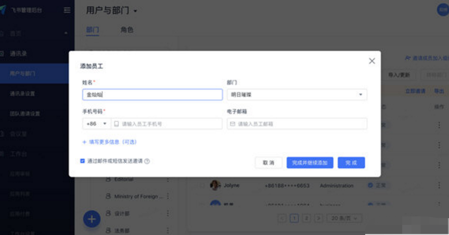Click the 操作 column header
The image size is (449, 235).
pos(439,107)
